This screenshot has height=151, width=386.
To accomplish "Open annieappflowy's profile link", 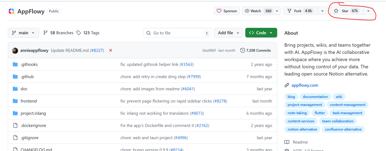I will (34, 50).
